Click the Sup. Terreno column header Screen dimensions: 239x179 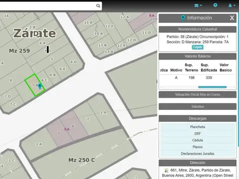(192, 68)
